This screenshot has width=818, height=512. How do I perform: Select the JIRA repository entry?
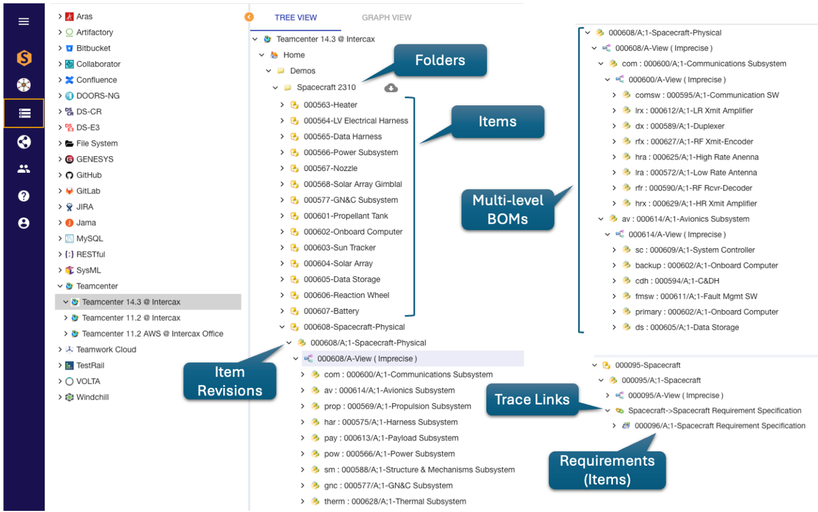(x=85, y=207)
